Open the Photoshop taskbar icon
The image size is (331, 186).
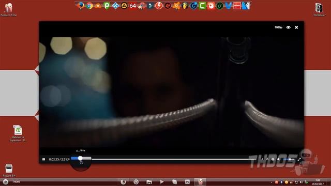click(187, 182)
